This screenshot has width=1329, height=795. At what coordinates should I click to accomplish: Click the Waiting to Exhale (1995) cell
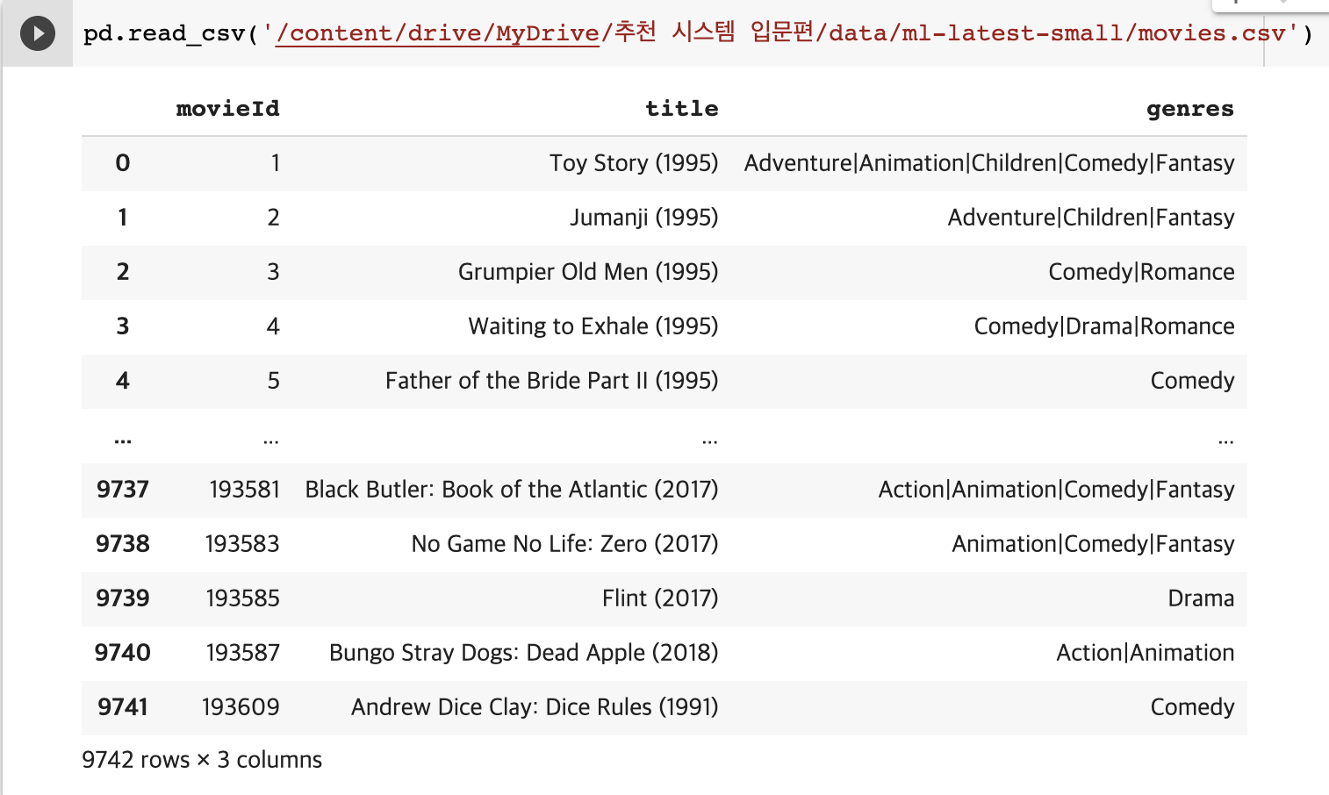[593, 326]
